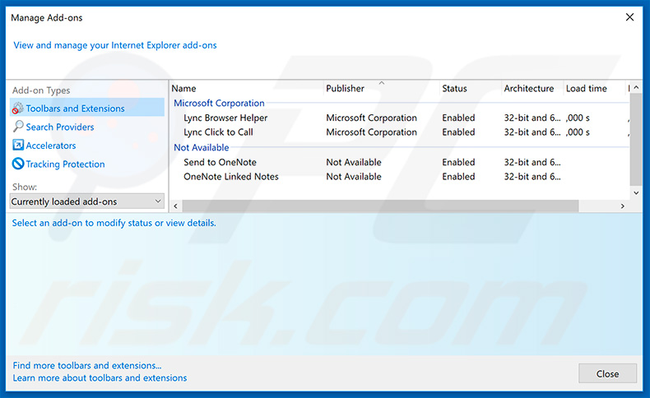This screenshot has height=398, width=650.
Task: Click the vertical scrollbar down arrow
Action: click(636, 192)
